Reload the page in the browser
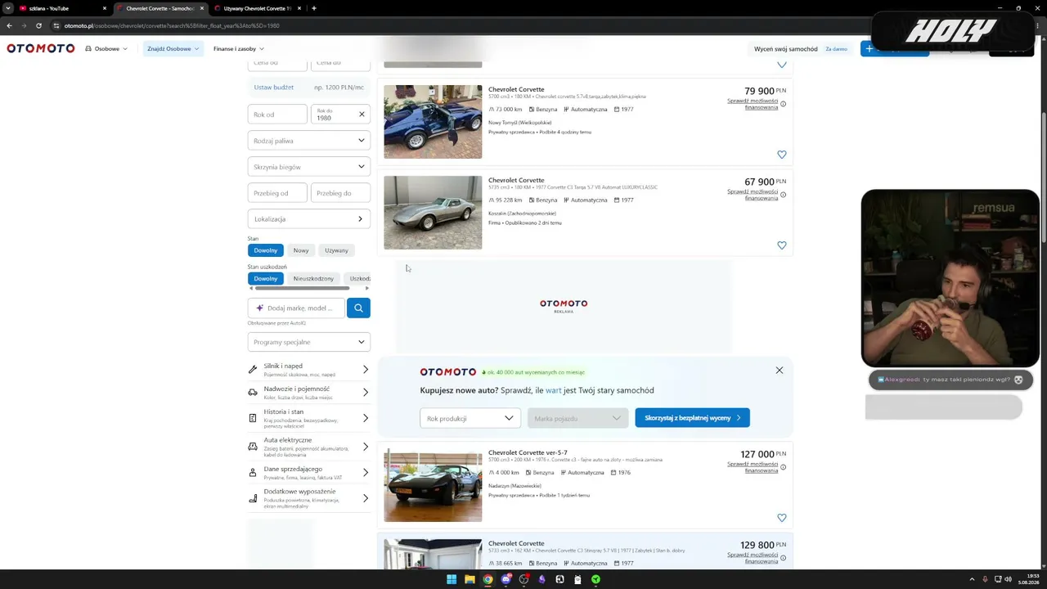1047x589 pixels. (38, 25)
